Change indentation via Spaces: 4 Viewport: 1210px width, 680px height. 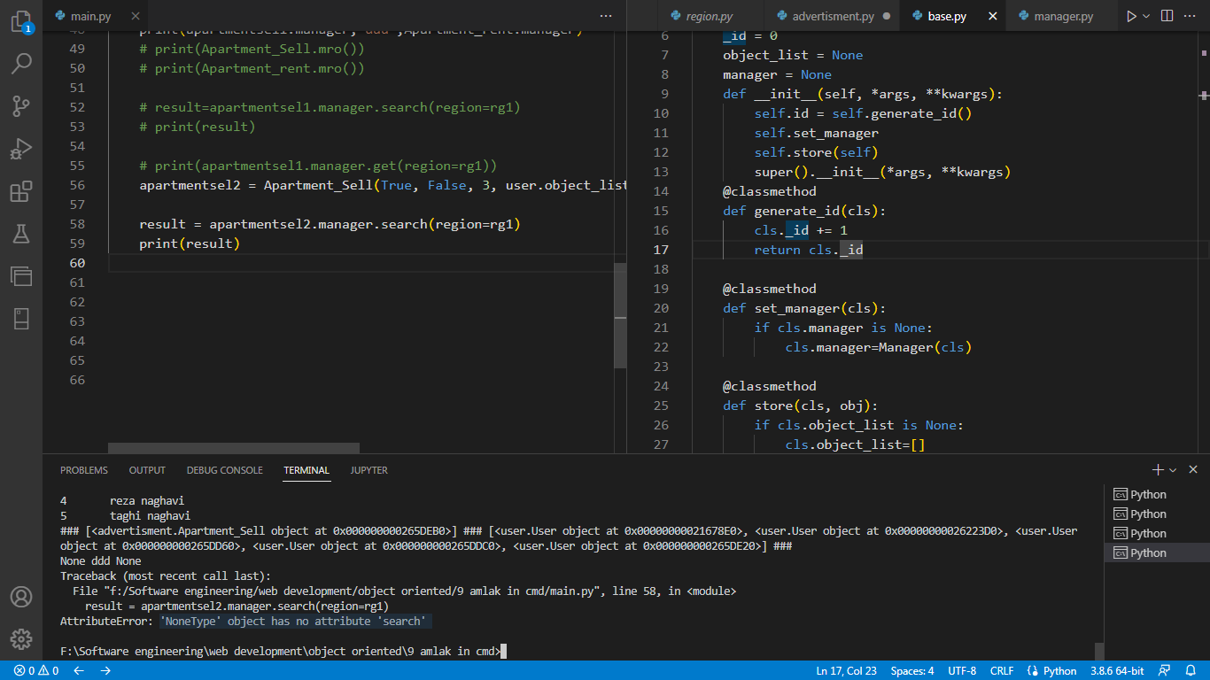(x=912, y=670)
